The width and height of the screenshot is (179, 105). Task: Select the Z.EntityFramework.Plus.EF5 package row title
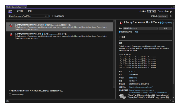point(28,34)
